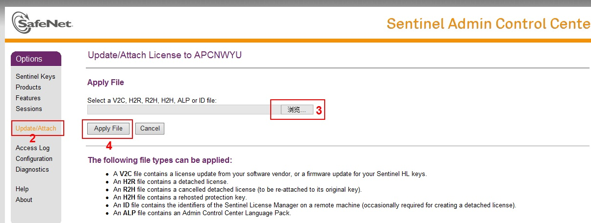
Task: Click the SafeNet logo
Action: click(43, 23)
